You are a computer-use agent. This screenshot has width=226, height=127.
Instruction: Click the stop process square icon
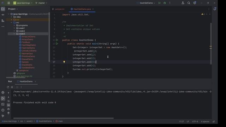pos(12,87)
